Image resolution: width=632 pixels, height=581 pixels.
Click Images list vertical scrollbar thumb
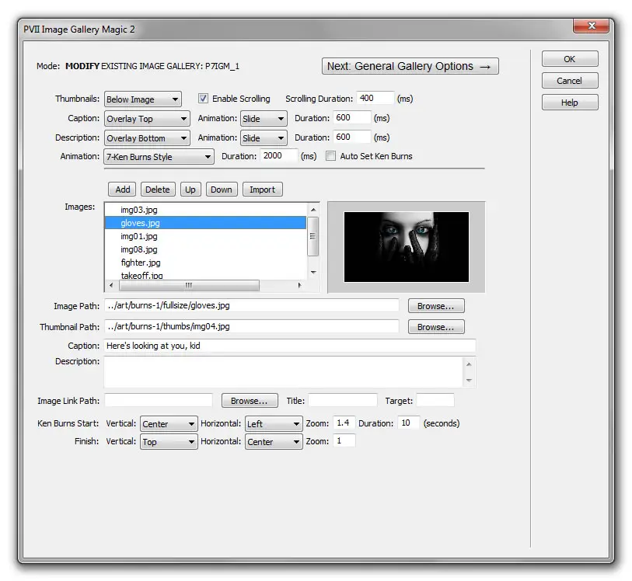(313, 236)
